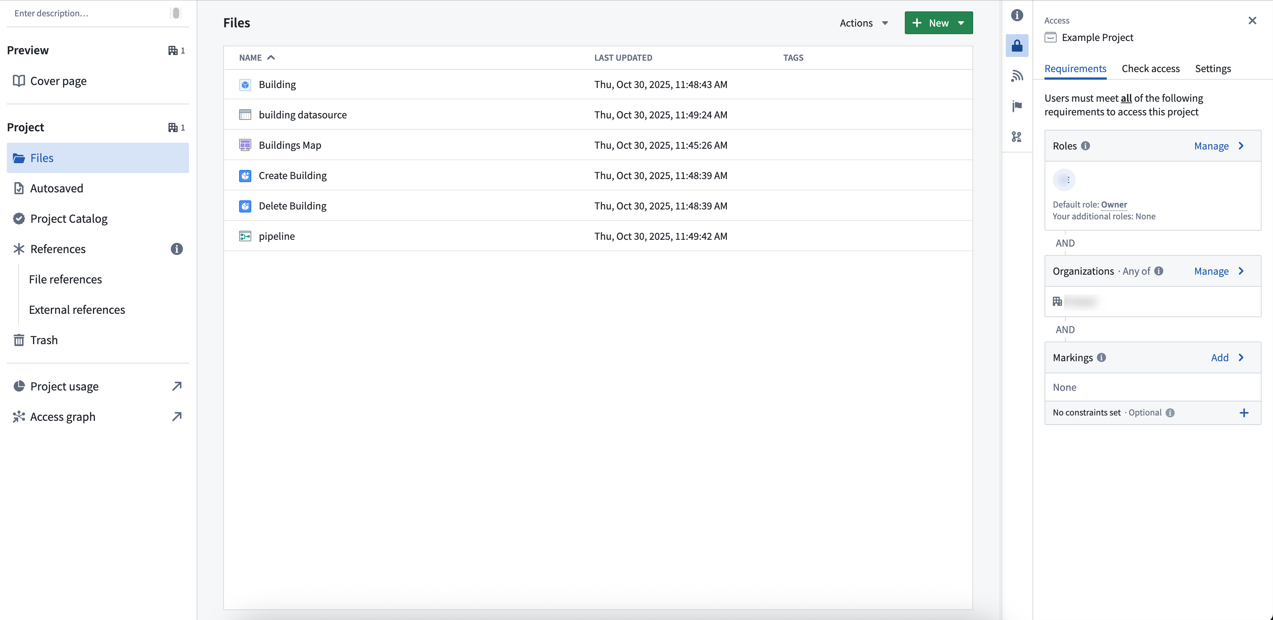Image resolution: width=1273 pixels, height=620 pixels.
Task: Switch to the Check access tab
Action: point(1150,69)
